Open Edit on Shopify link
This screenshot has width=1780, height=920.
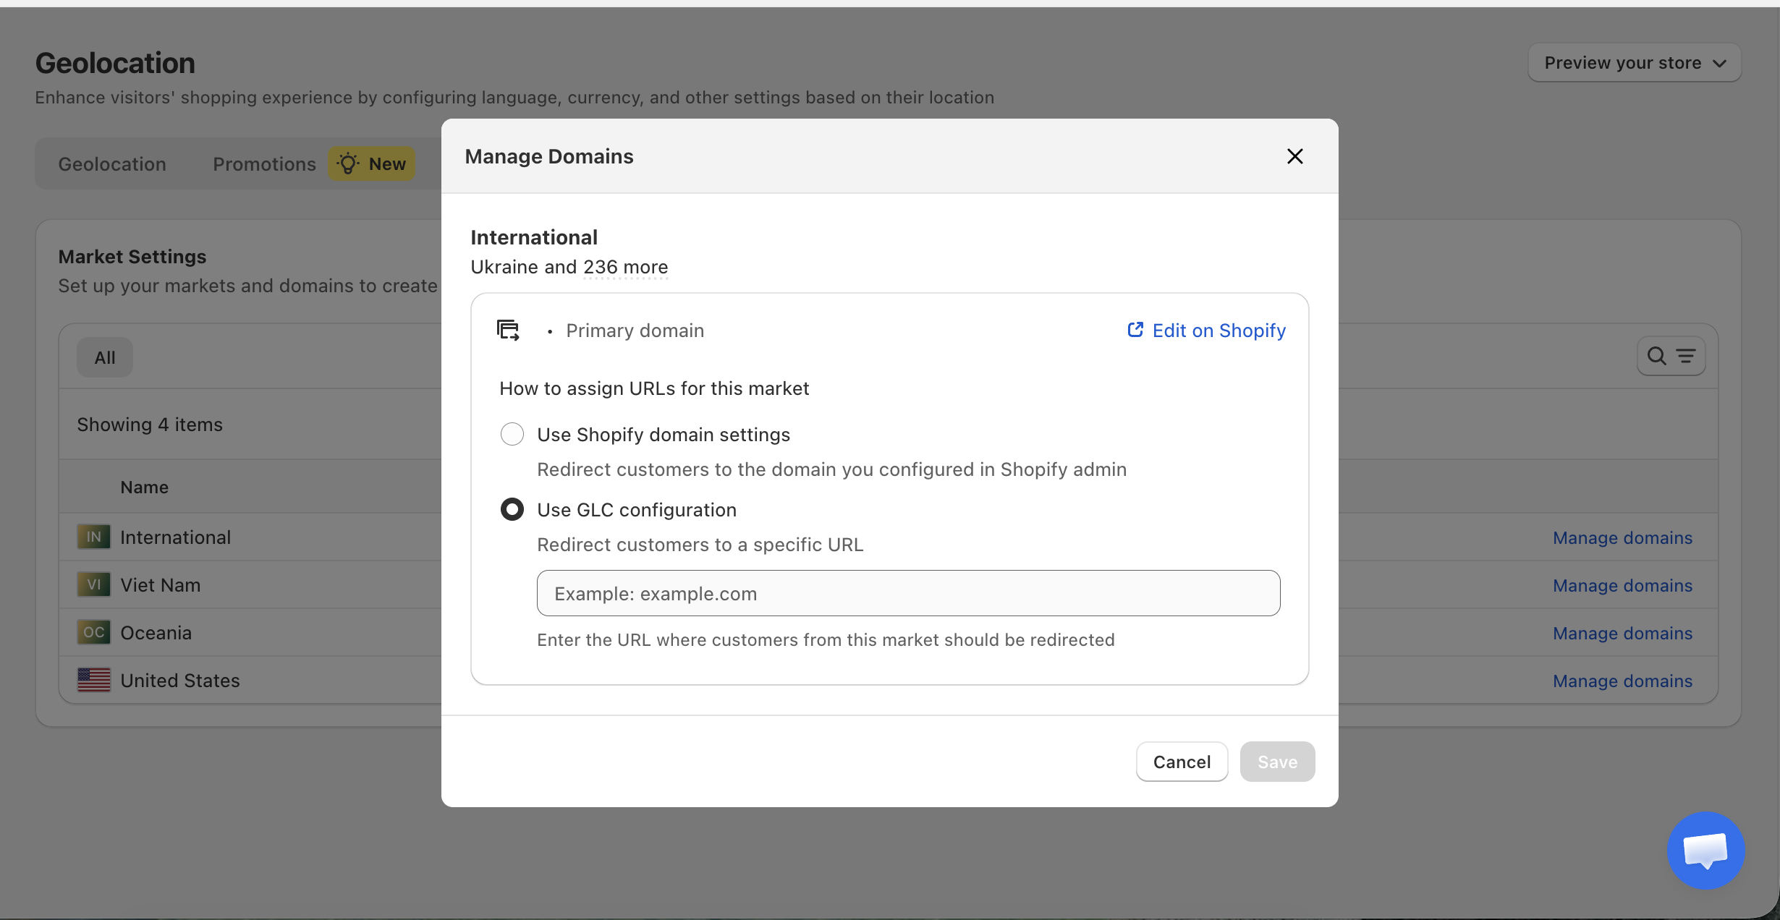tap(1206, 331)
